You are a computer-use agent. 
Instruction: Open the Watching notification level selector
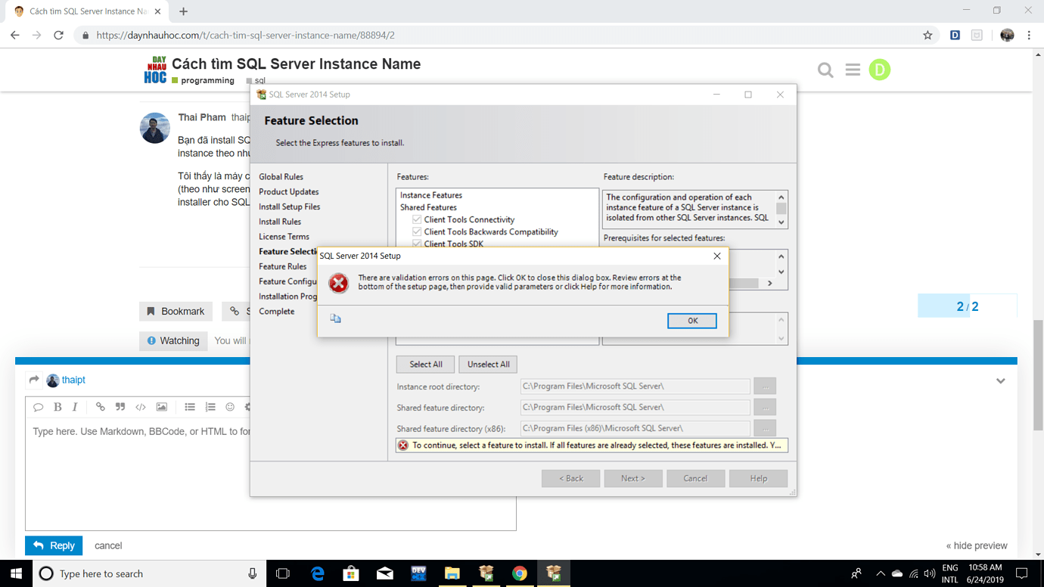pos(173,340)
